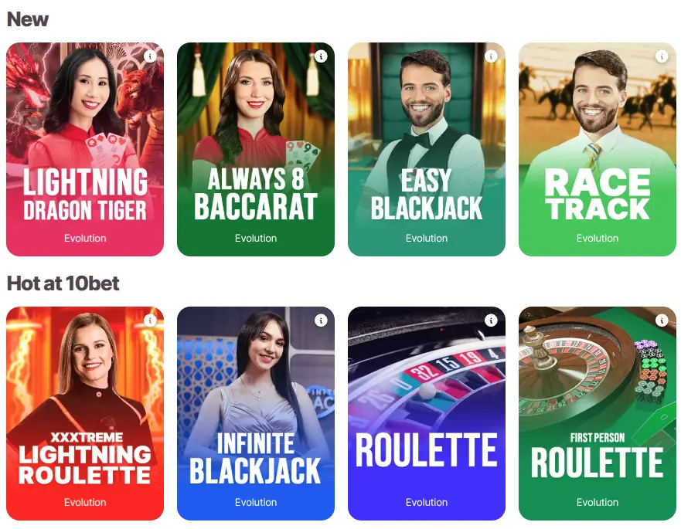681x529 pixels.
Task: Open info icon on XXXtreme Lightning Roulette
Action: pos(150,320)
